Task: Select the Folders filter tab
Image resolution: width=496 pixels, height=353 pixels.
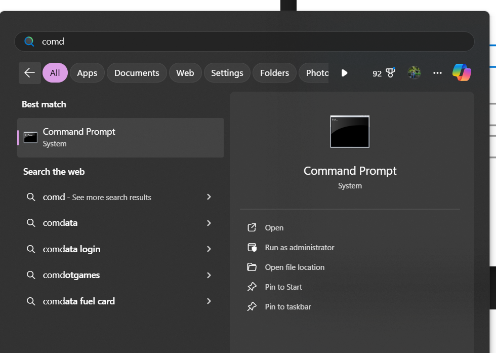Action: (274, 73)
